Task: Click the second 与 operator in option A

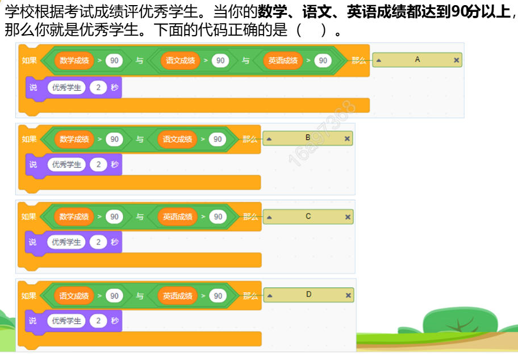Action: [245, 60]
